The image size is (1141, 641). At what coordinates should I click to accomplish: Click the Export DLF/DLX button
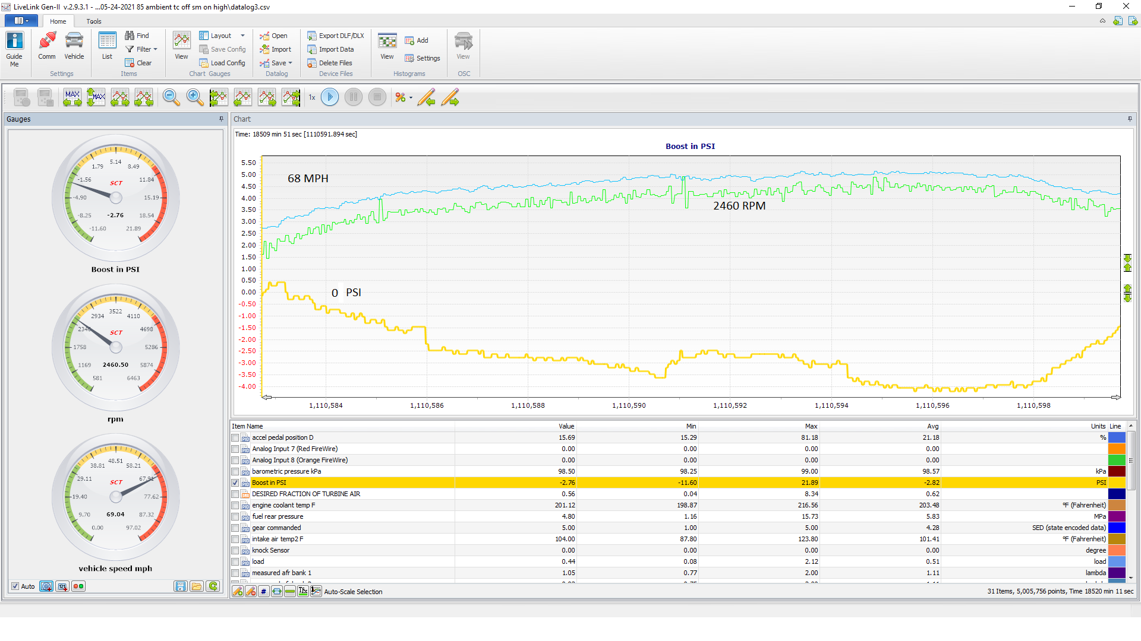pyautogui.click(x=336, y=36)
